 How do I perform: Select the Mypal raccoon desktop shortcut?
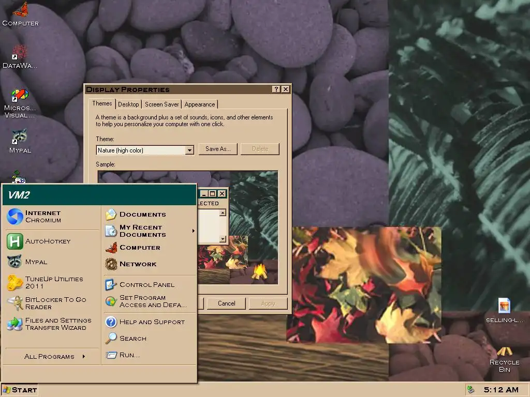click(20, 141)
